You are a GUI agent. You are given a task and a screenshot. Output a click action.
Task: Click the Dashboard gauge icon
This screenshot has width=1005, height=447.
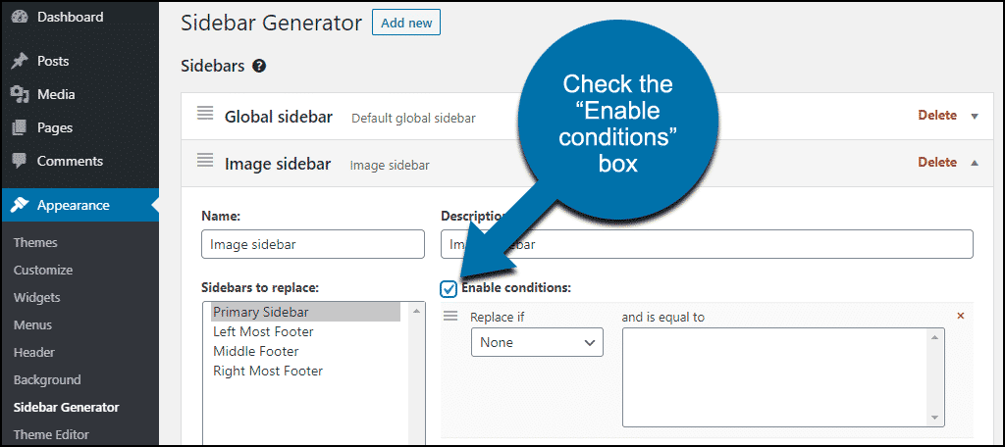pos(20,19)
